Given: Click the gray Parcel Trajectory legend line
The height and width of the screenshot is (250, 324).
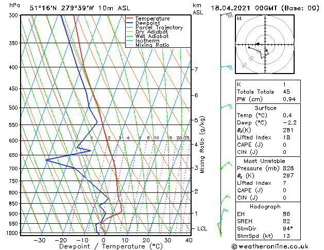Looking at the screenshot, I should click(130, 27).
